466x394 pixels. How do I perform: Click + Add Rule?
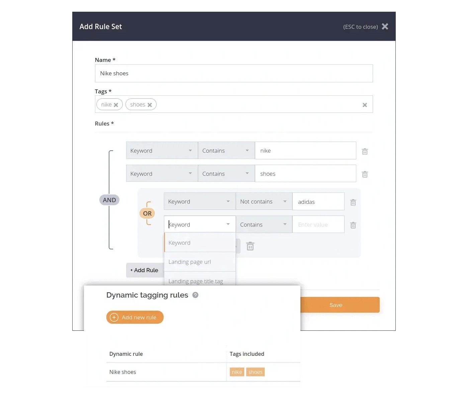click(x=144, y=270)
